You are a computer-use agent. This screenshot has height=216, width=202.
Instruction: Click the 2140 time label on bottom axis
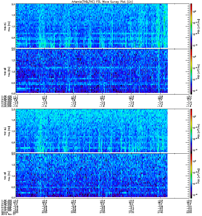click(160, 212)
